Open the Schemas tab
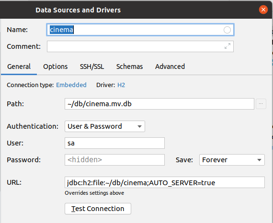 pyautogui.click(x=129, y=67)
